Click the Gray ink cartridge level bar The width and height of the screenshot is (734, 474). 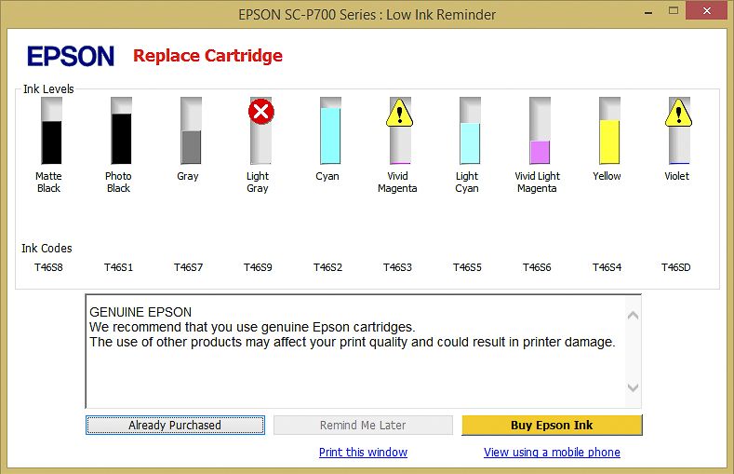pos(191,131)
